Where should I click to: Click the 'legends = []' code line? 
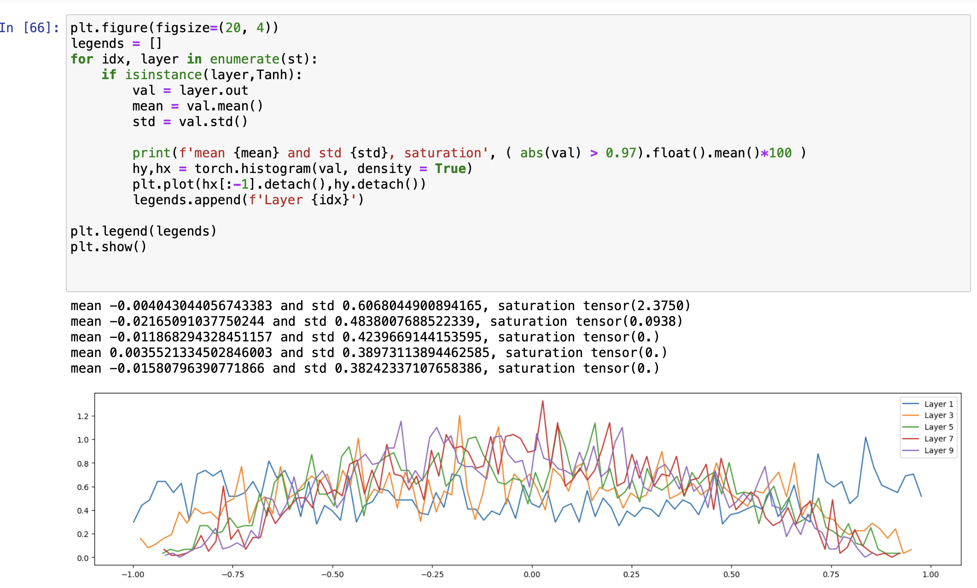coord(116,44)
